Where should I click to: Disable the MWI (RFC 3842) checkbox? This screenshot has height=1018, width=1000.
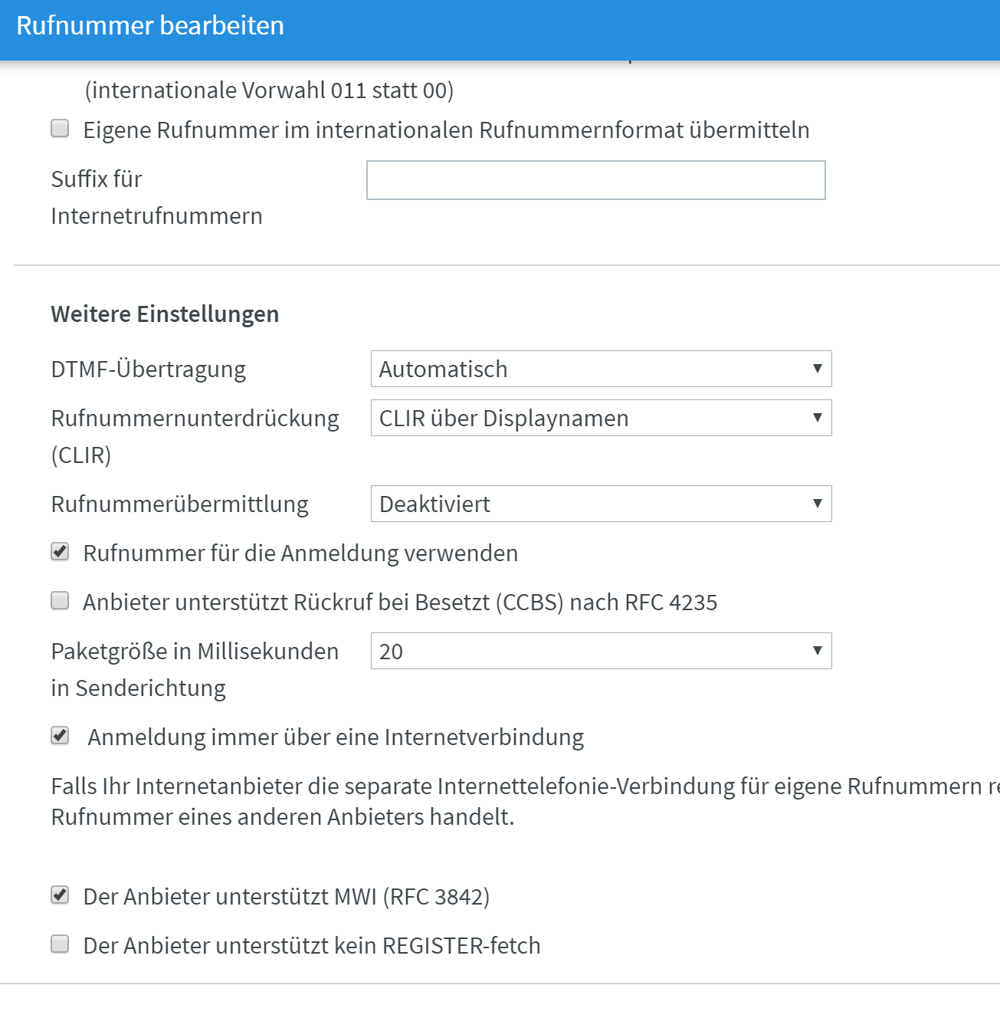pyautogui.click(x=60, y=895)
